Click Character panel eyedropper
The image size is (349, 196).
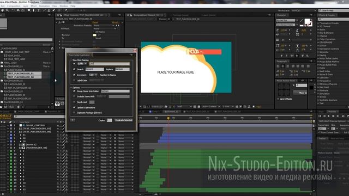(x=302, y=21)
